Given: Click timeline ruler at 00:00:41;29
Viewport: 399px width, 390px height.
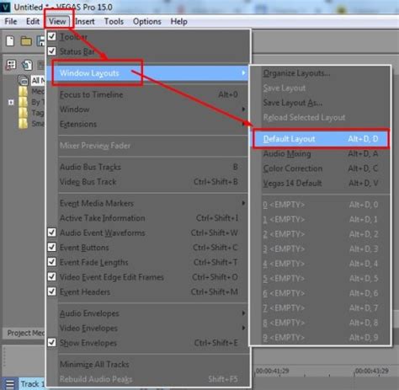Looking at the screenshot, I should tap(272, 371).
